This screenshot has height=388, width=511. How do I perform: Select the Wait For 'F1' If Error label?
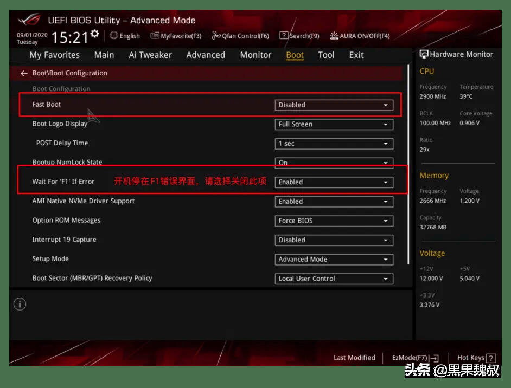pyautogui.click(x=63, y=182)
